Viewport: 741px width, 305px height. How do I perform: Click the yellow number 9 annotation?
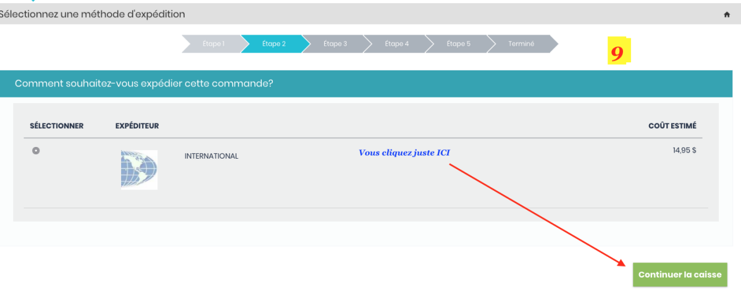[617, 54]
